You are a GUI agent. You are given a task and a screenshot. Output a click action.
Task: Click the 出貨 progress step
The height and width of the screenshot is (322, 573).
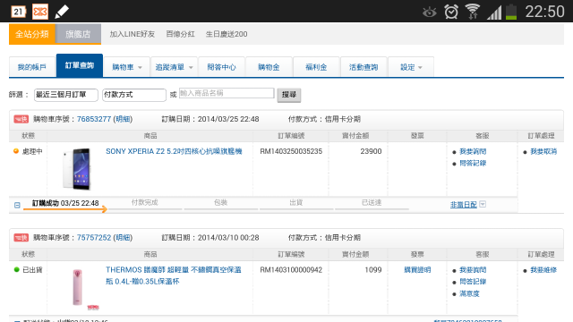coord(296,203)
